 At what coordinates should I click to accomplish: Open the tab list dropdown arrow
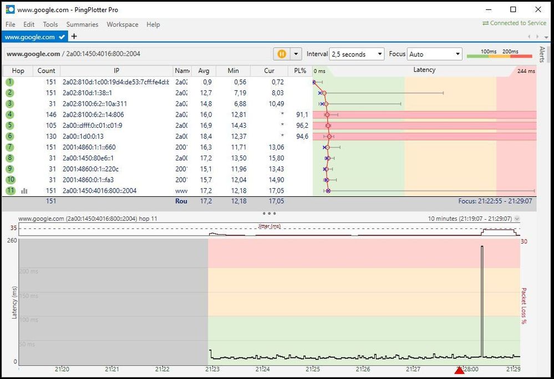[x=546, y=37]
